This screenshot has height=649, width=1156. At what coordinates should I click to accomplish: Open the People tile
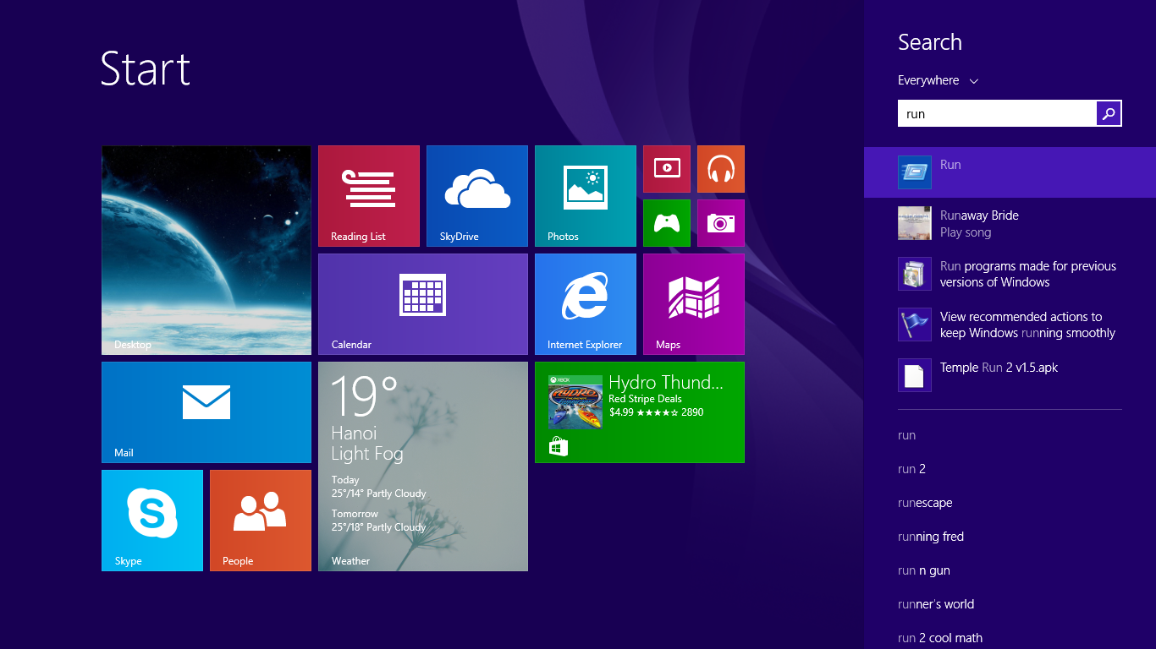[261, 521]
